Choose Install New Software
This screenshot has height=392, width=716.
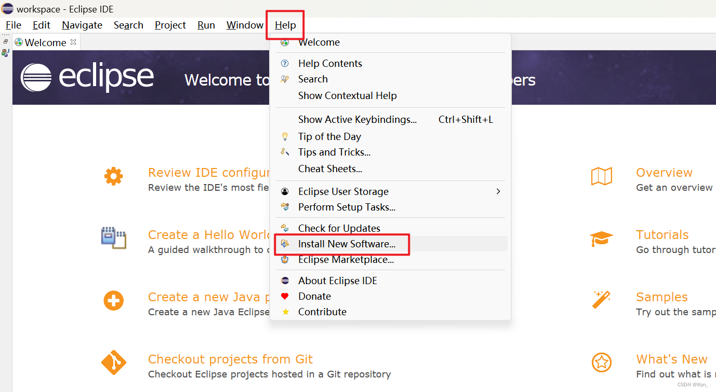(390, 244)
